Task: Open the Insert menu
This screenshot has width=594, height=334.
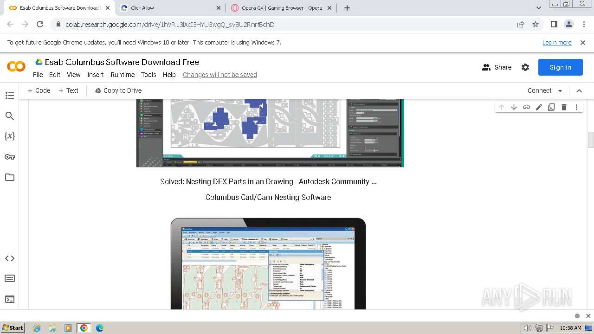Action: point(96,75)
